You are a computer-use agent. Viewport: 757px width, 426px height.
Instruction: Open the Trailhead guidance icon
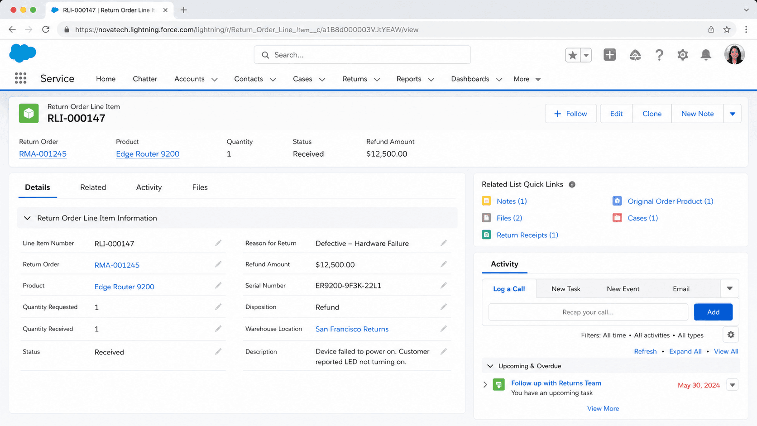tap(635, 55)
